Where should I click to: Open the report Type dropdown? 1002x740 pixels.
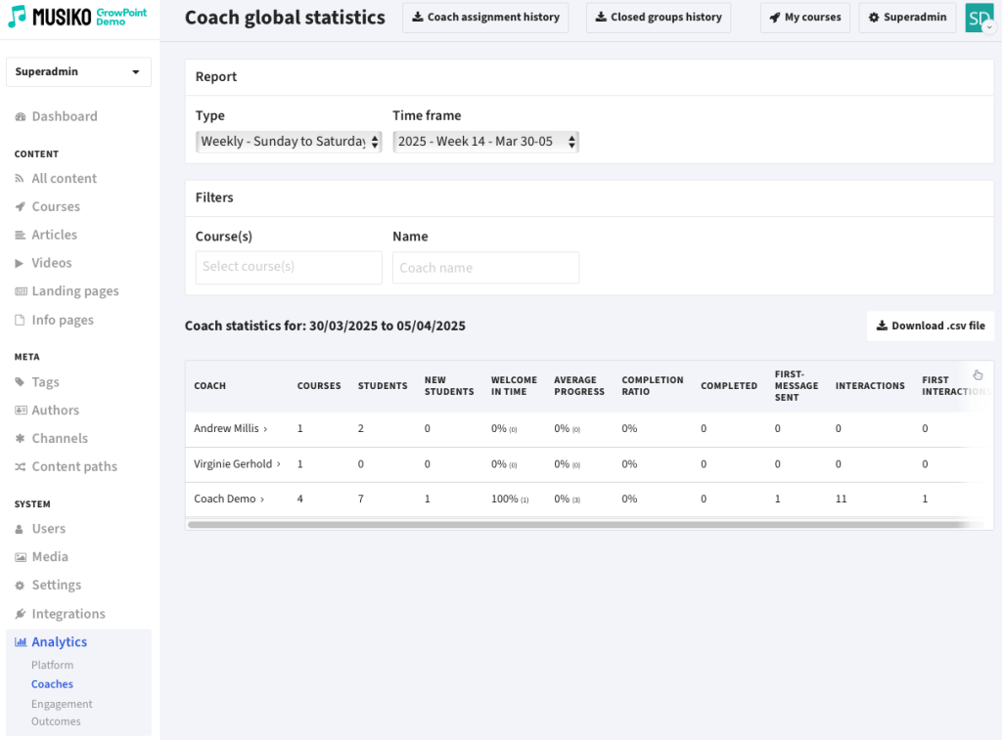coord(289,142)
